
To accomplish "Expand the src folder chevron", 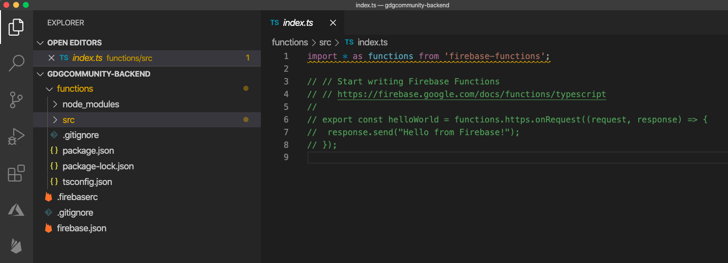I will coord(55,120).
